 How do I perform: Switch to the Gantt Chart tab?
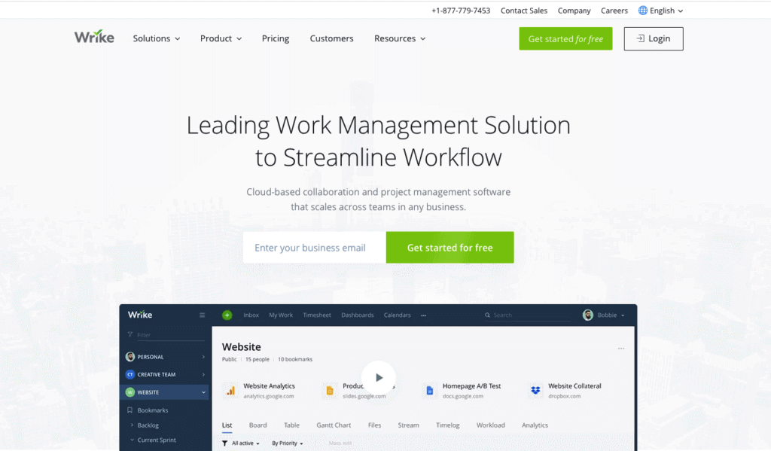[x=334, y=425]
